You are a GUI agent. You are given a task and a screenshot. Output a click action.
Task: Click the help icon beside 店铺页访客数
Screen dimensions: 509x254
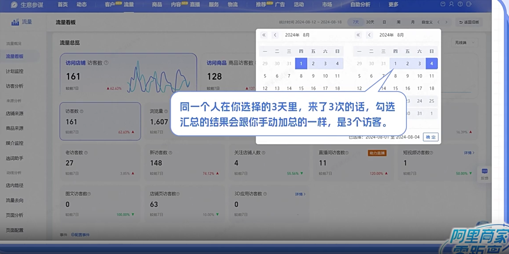coord(178,194)
